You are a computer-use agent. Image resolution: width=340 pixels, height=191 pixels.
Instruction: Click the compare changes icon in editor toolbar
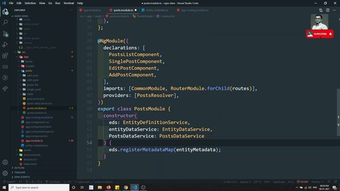tap(321, 10)
